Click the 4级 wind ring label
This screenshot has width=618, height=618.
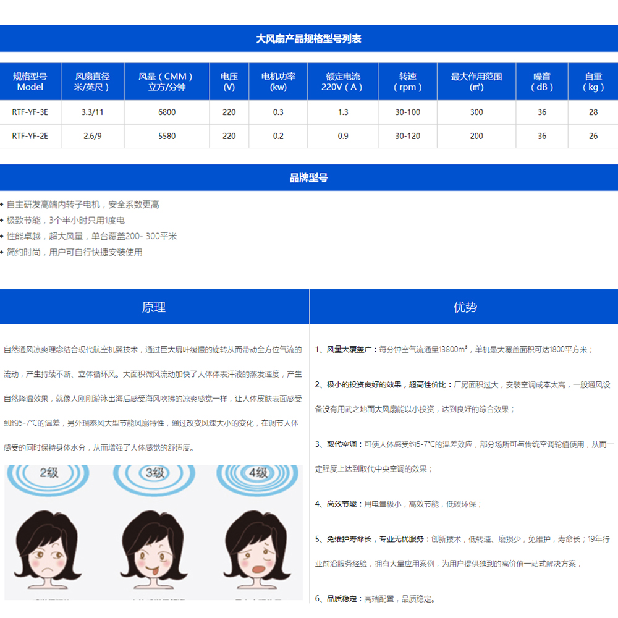258,473
